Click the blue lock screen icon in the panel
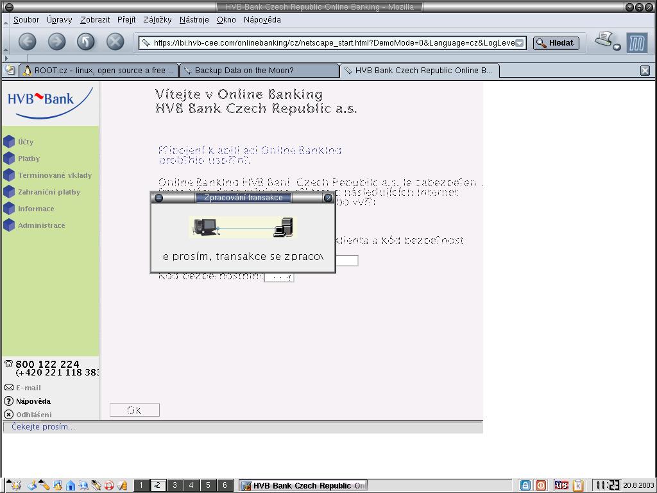 (525, 485)
